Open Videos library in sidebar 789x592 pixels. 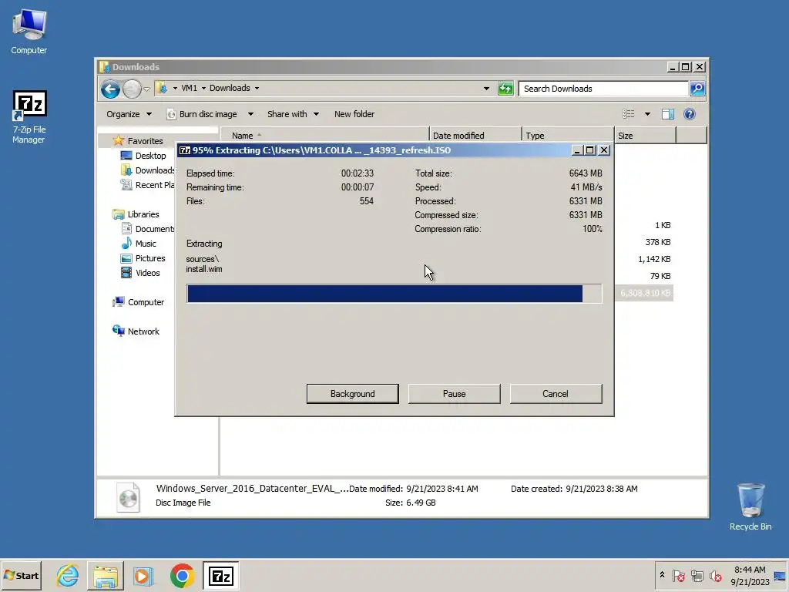(x=147, y=273)
